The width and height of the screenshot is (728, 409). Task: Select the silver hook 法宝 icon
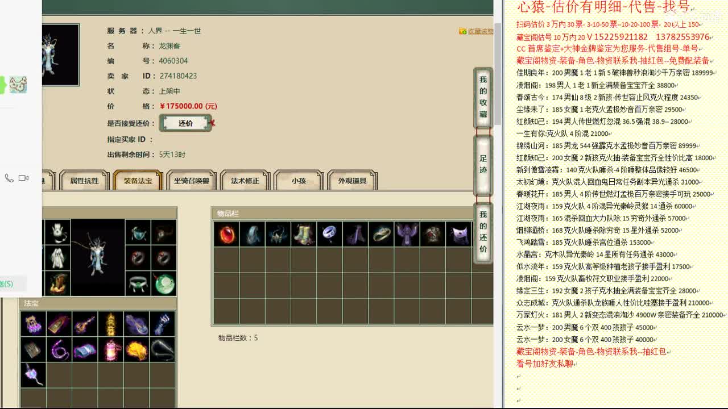163,350
